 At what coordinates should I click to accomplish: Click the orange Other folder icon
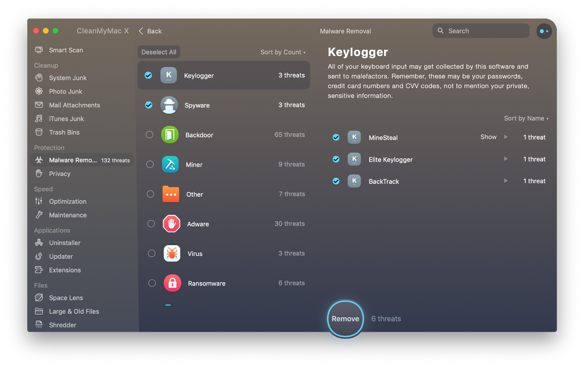(171, 194)
